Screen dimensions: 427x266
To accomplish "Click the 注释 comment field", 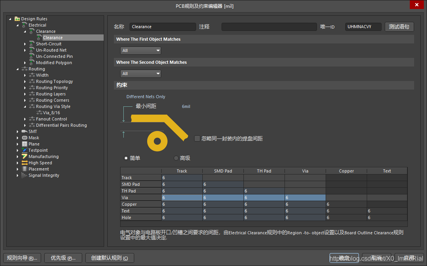I will coord(269,27).
